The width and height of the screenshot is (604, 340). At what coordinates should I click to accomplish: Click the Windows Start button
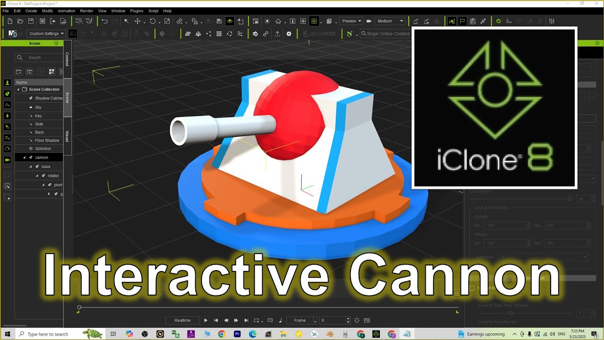(8, 334)
